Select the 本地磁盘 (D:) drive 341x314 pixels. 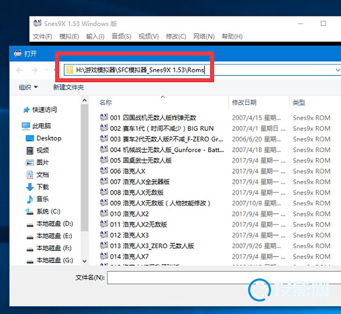coord(49,224)
